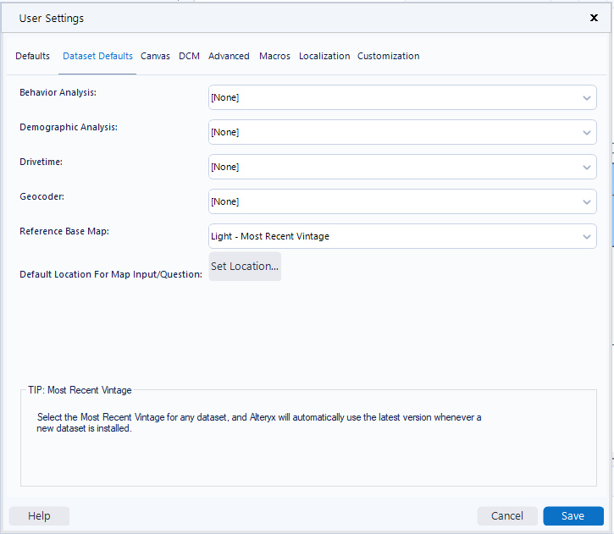Select the Customization tab
The height and width of the screenshot is (534, 614).
(388, 57)
